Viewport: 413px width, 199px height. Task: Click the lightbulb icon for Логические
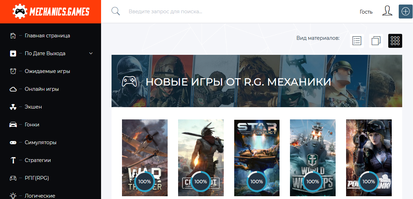(13, 196)
